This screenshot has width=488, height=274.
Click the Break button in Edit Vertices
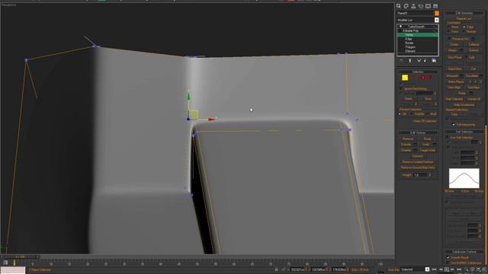(427, 139)
